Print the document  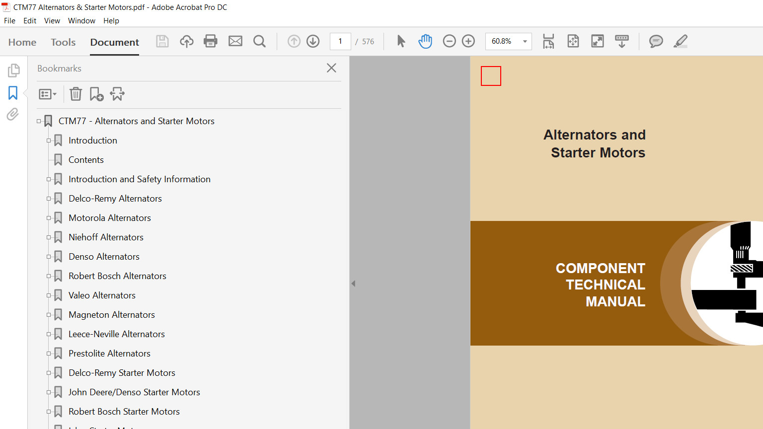[x=211, y=41]
